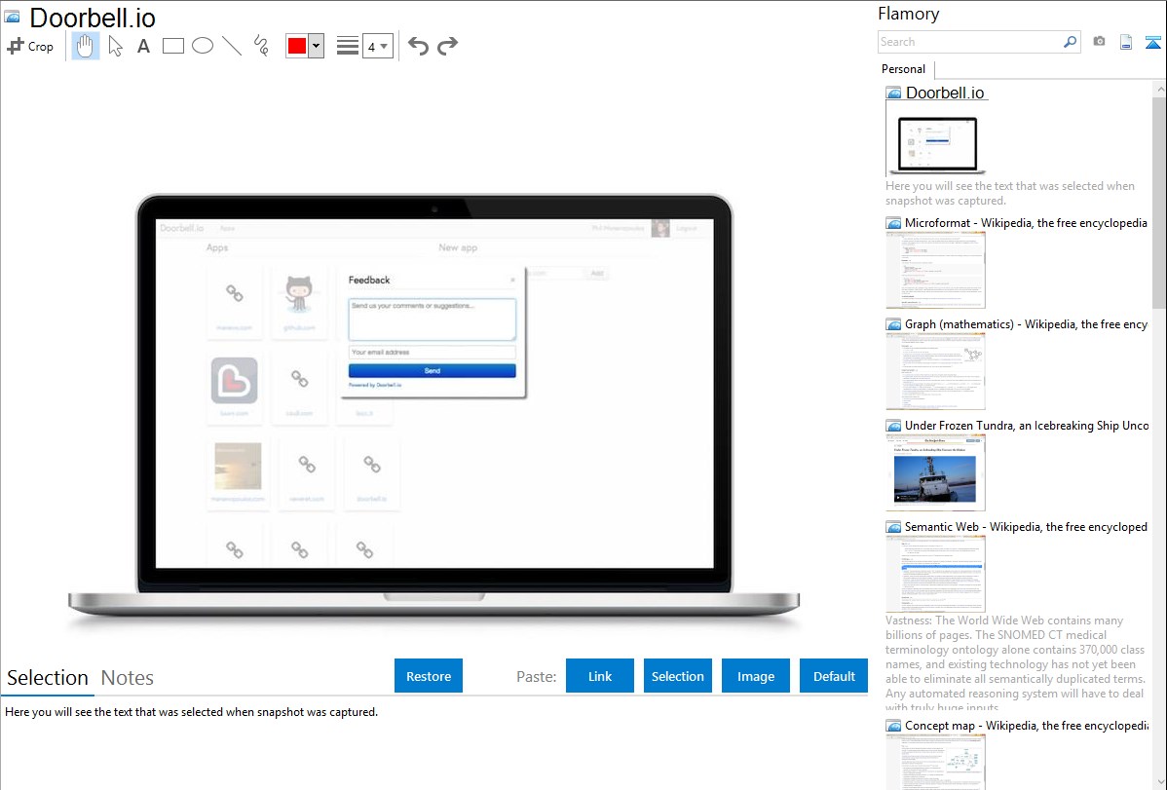1167x790 pixels.
Task: Click the camera capture icon
Action: click(1099, 42)
